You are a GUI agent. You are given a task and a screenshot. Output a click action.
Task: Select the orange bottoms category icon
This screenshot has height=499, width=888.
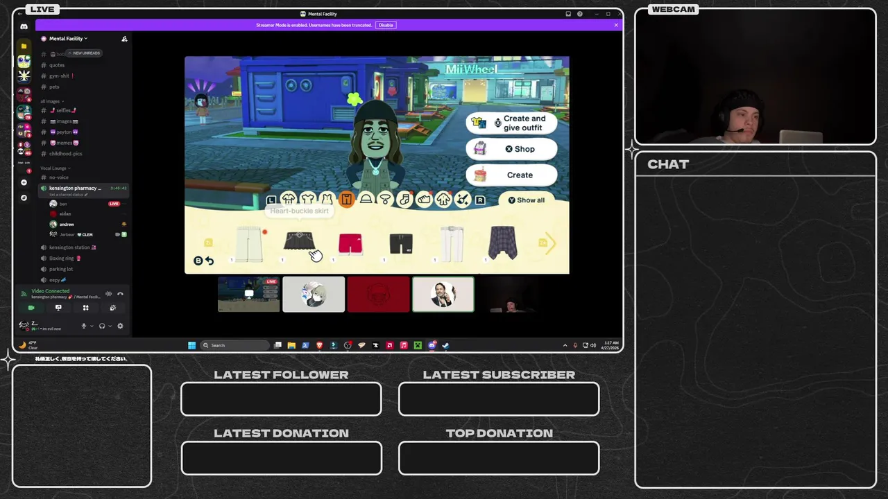click(x=346, y=200)
